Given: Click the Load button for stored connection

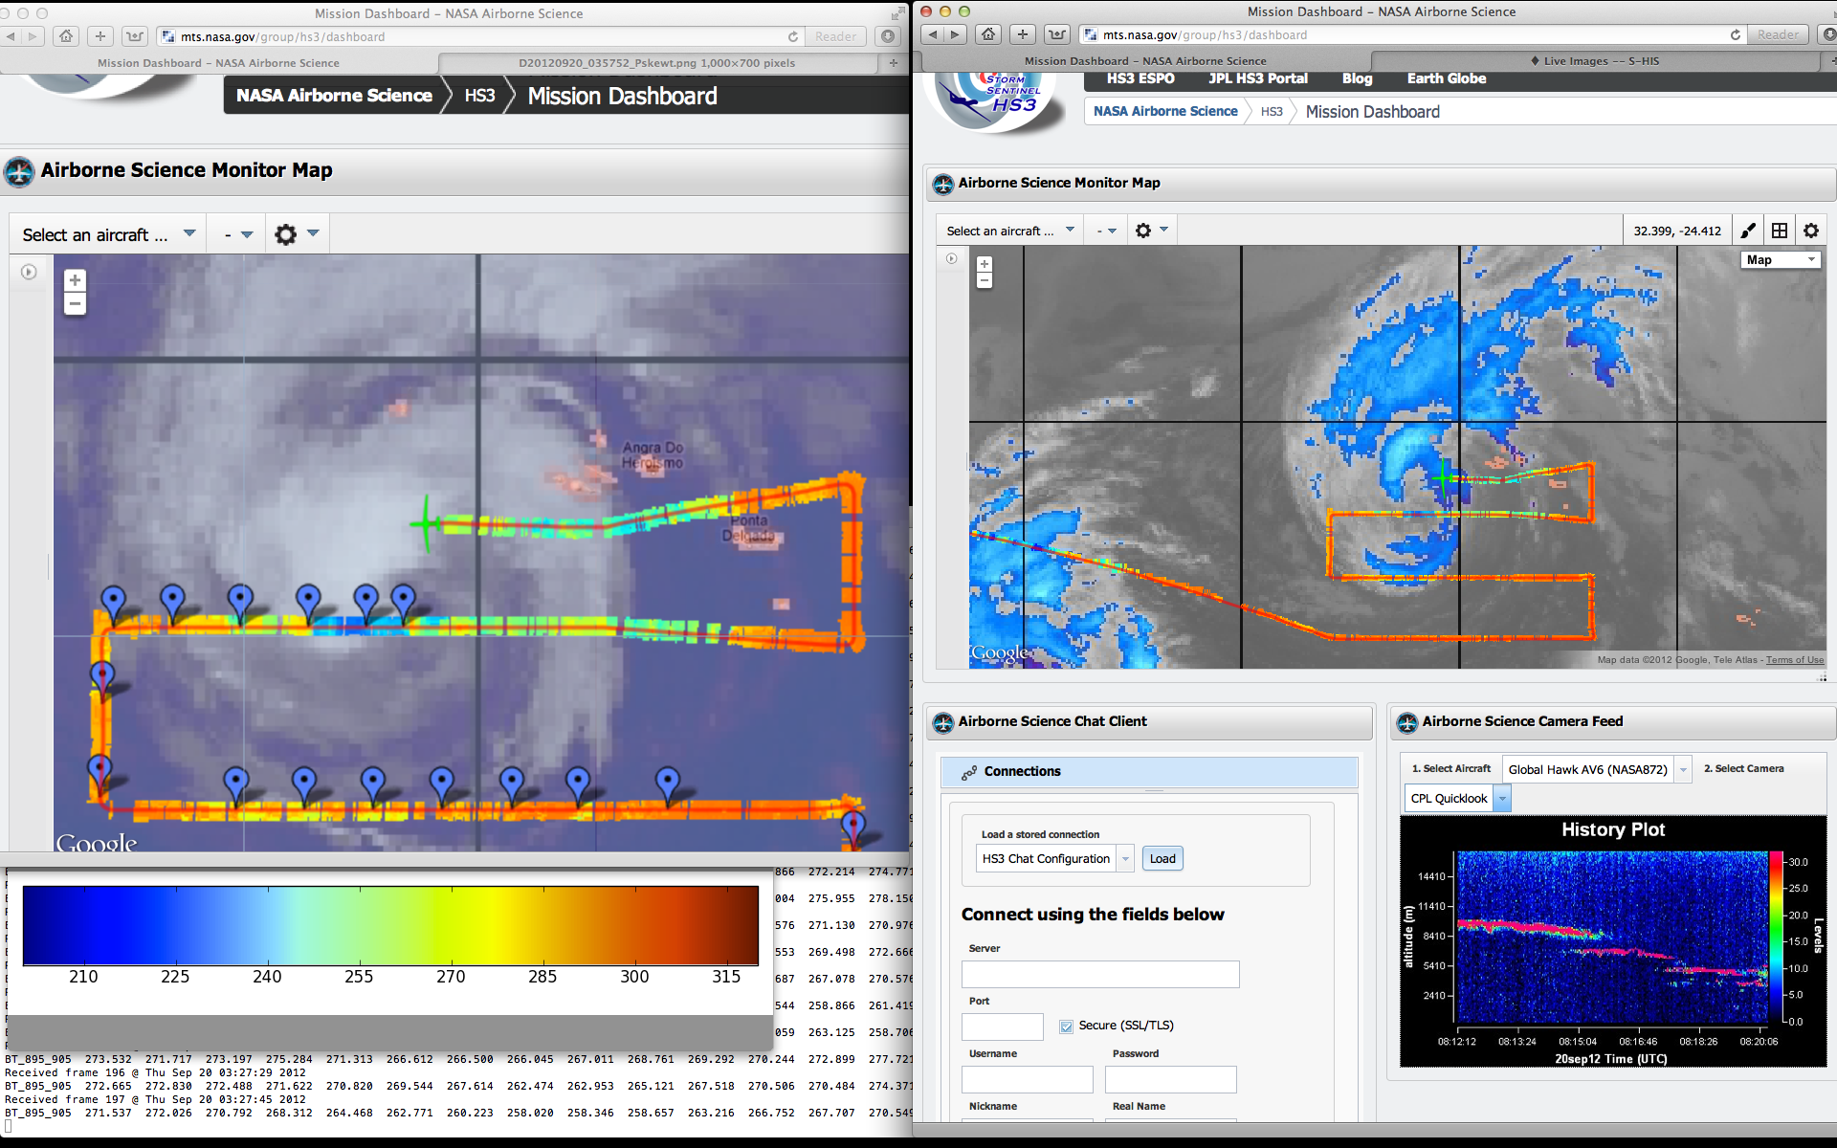Looking at the screenshot, I should [x=1162, y=859].
